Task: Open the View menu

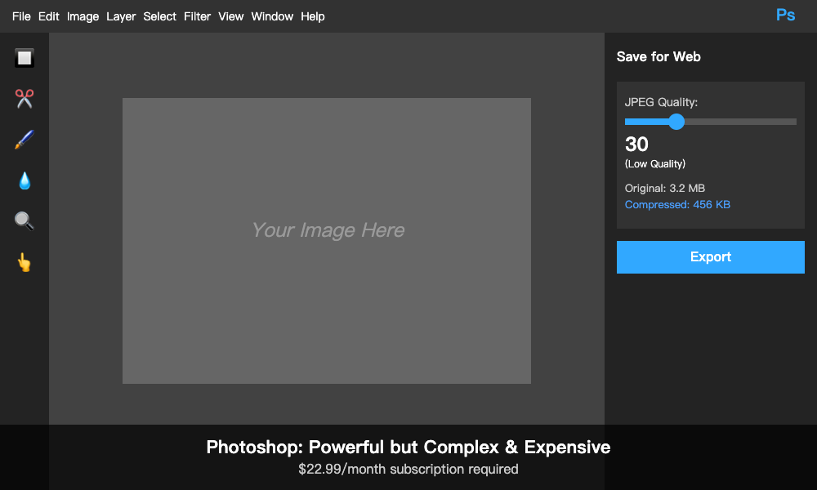Action: tap(231, 16)
